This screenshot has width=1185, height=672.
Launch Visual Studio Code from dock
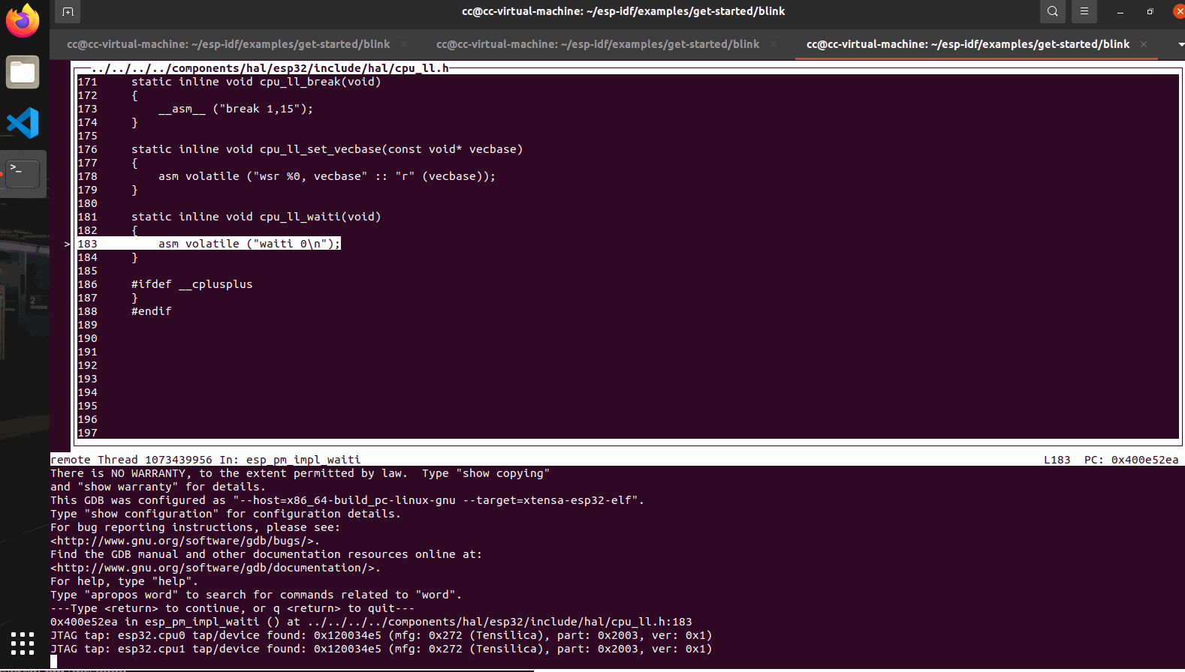click(23, 123)
